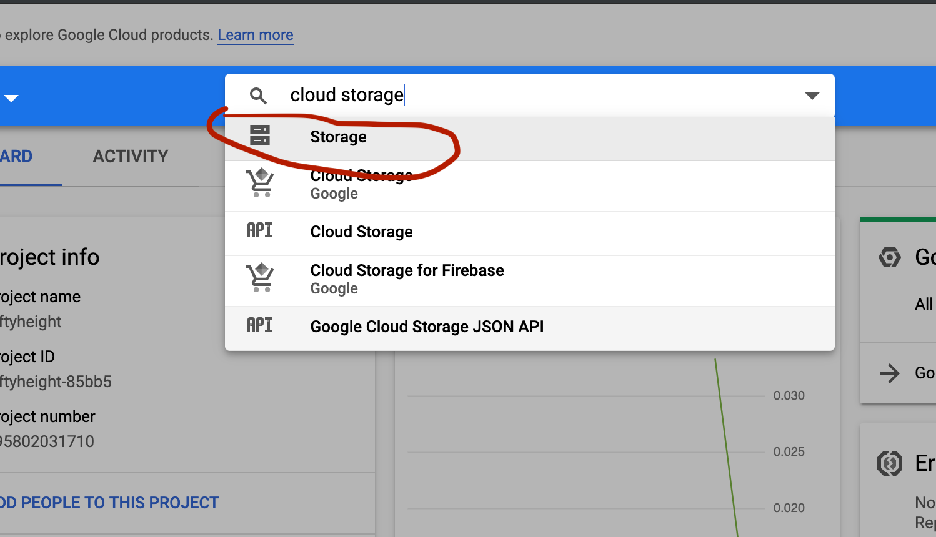Click the API icon beside Cloud Storage
Screen dimensions: 936x537
pyautogui.click(x=260, y=231)
